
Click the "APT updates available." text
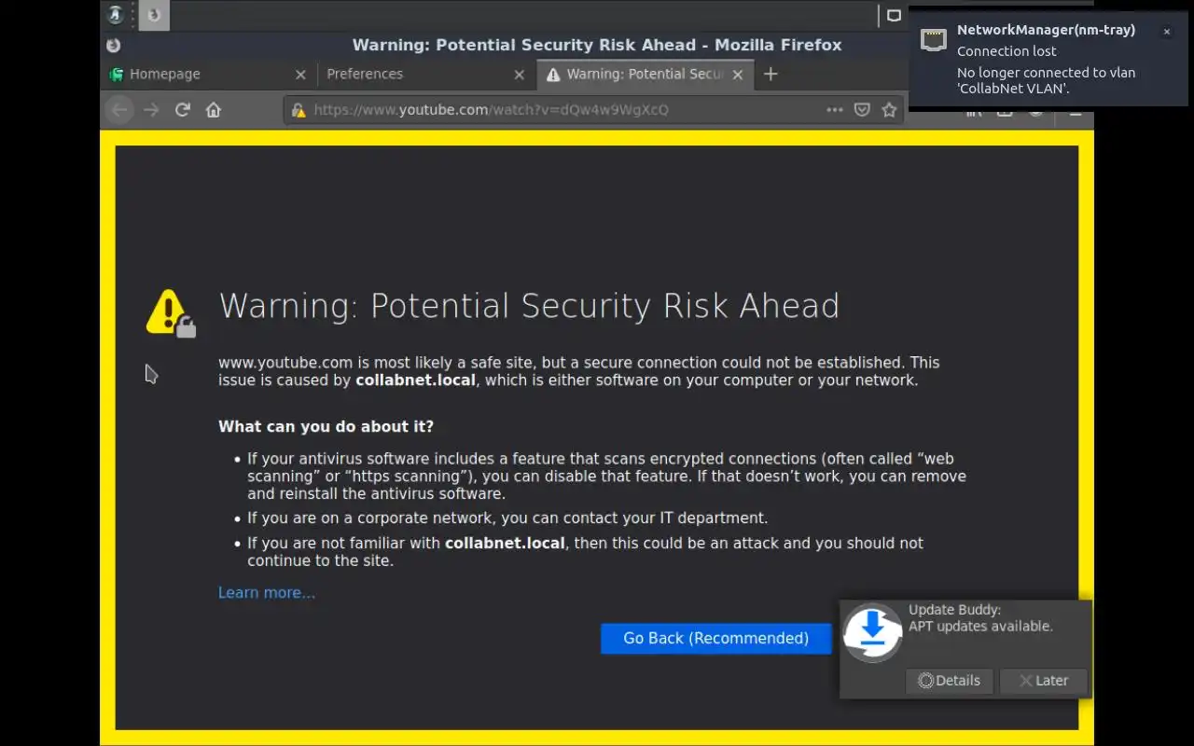(981, 627)
